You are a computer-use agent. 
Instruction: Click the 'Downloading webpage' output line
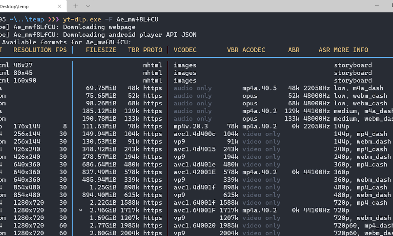click(99, 27)
